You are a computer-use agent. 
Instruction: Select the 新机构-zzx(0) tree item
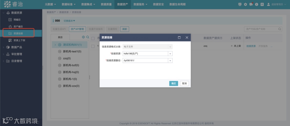(71, 86)
